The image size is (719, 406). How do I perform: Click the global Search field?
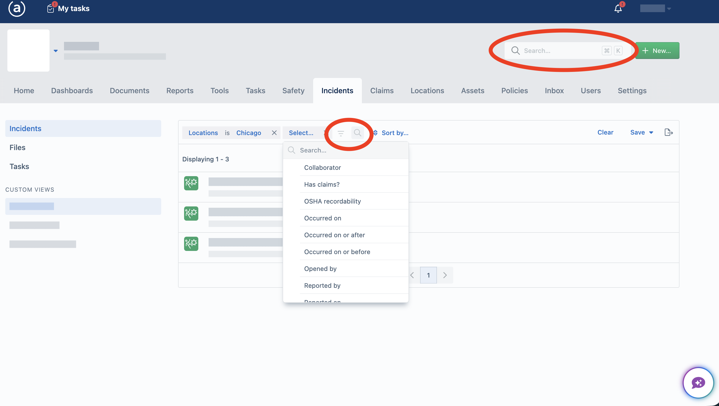coord(568,51)
